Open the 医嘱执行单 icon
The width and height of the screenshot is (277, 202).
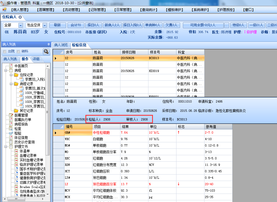(x=11, y=119)
